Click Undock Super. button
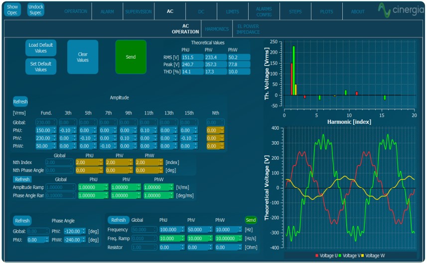Viewport: 427px width, 263px height. pos(35,10)
